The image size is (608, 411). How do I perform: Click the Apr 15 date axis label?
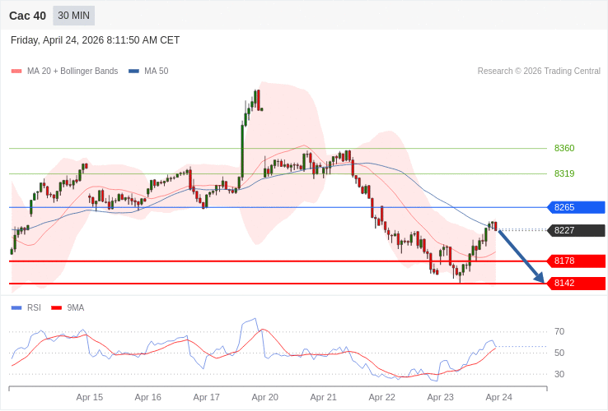tap(89, 397)
